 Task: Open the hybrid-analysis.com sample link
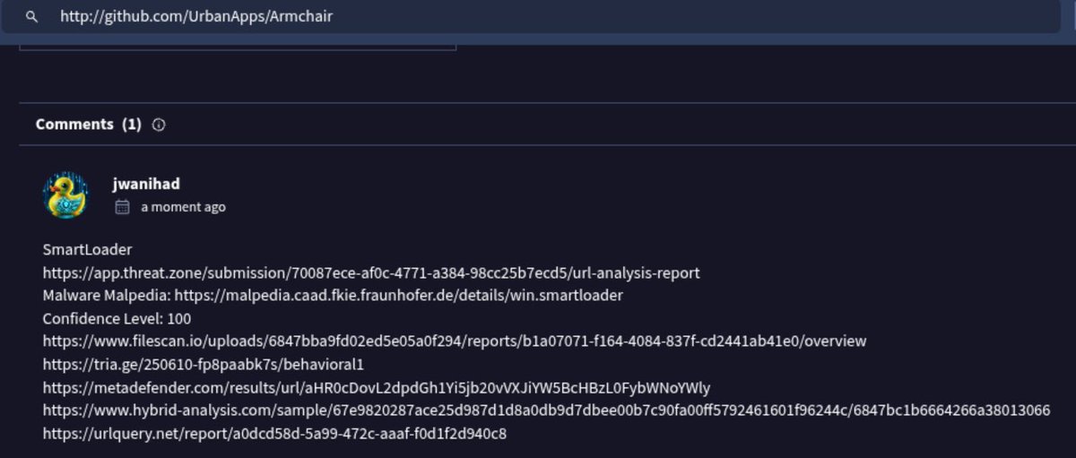pyautogui.click(x=546, y=410)
